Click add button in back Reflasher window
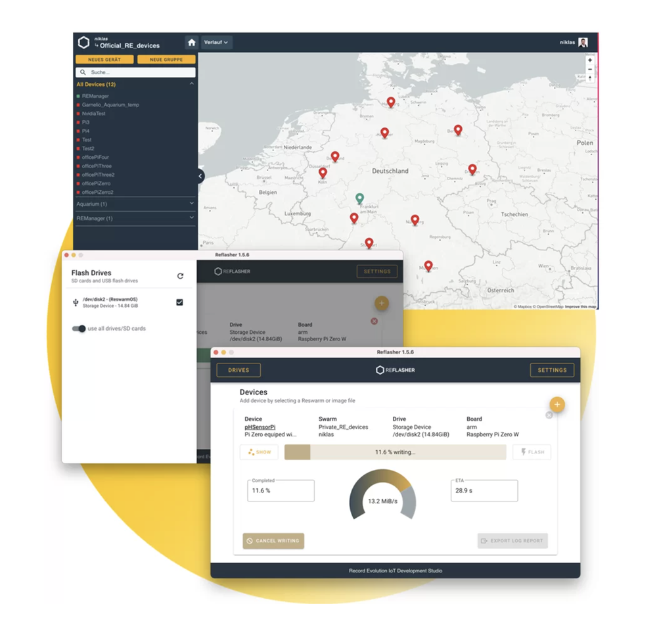The height and width of the screenshot is (627, 657). (381, 303)
